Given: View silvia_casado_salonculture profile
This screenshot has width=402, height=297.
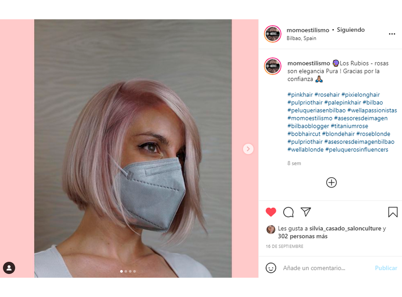Looking at the screenshot, I should coord(345,228).
